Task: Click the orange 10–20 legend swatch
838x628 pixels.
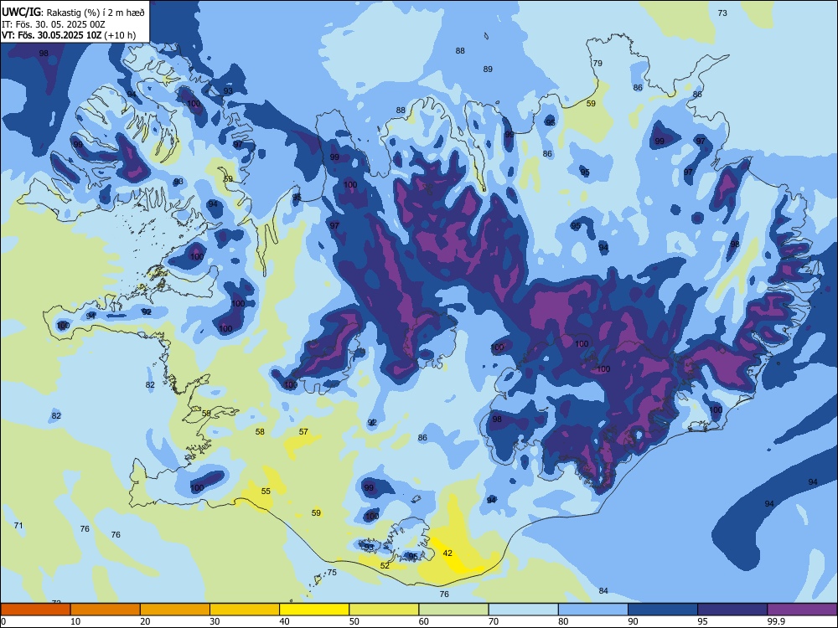Action: pos(106,610)
